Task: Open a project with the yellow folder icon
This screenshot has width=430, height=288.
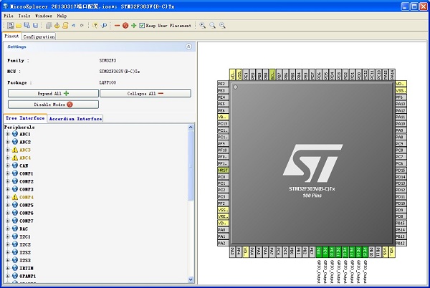Action: (x=19, y=26)
